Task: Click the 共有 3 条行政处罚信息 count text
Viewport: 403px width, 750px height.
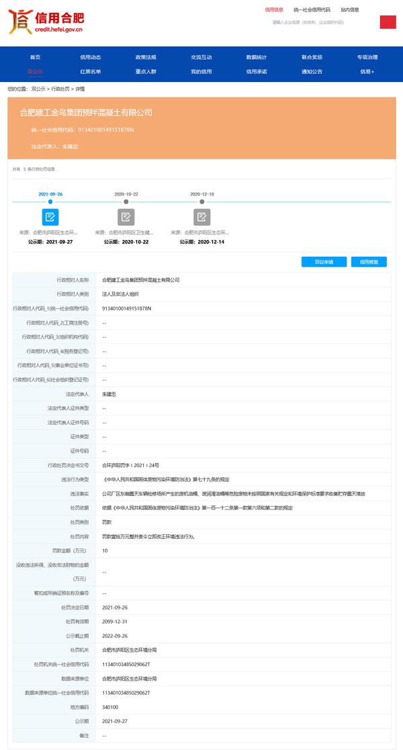Action: click(x=34, y=169)
